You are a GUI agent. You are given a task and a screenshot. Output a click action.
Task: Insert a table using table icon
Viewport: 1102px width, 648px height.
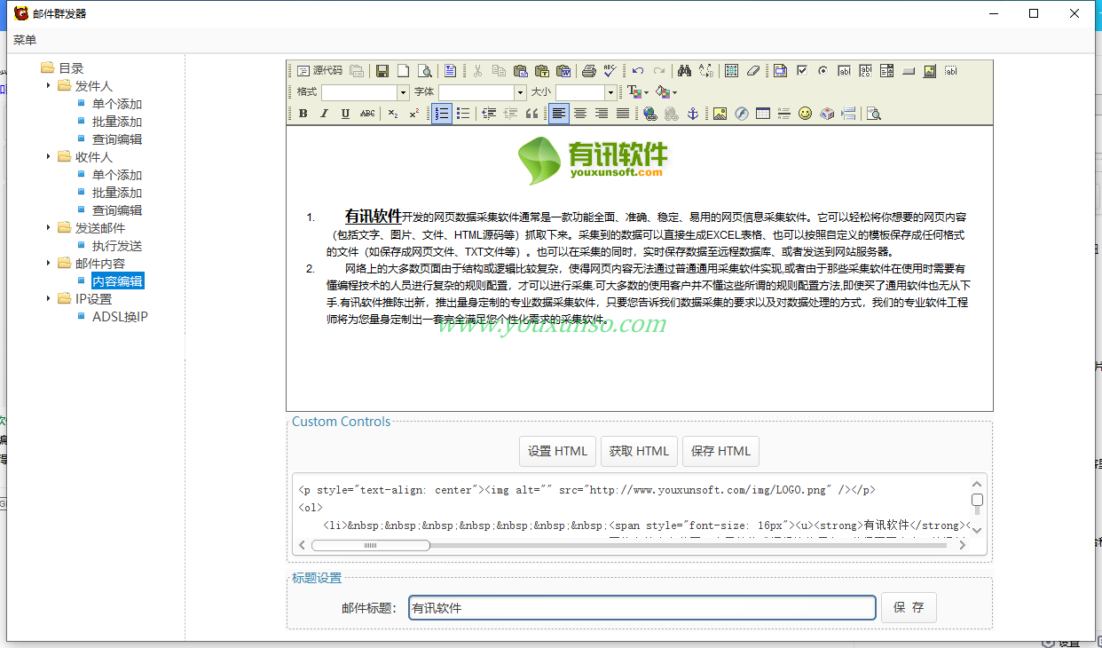(x=763, y=114)
